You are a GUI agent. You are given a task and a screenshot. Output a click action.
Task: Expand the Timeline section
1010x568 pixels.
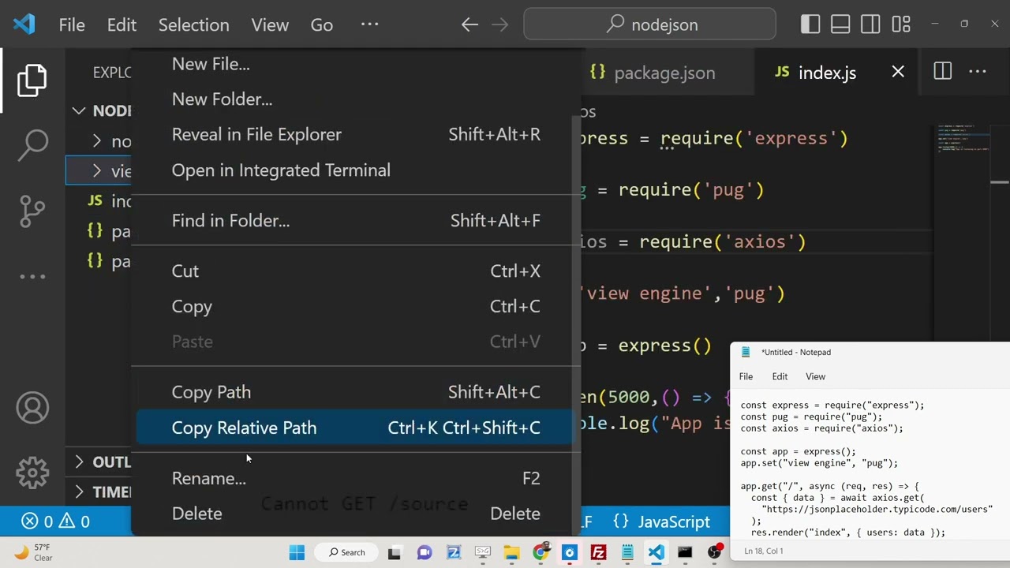(x=80, y=492)
